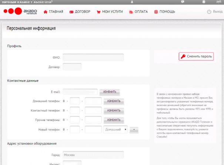Click the contract card icon next to ДОГОВОР
The height and width of the screenshot is (165, 224).
click(71, 12)
